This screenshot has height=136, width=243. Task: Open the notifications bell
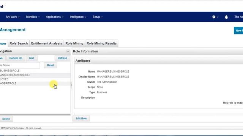point(226,17)
